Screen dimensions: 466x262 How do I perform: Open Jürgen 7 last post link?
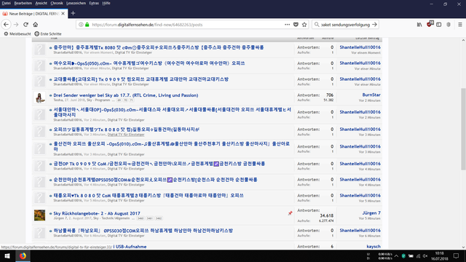coord(371,213)
